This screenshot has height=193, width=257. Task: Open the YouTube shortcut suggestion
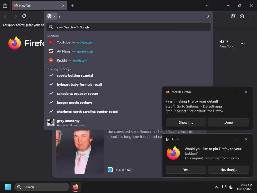coord(128,42)
